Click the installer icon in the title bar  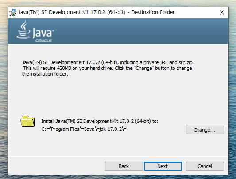(x=13, y=12)
